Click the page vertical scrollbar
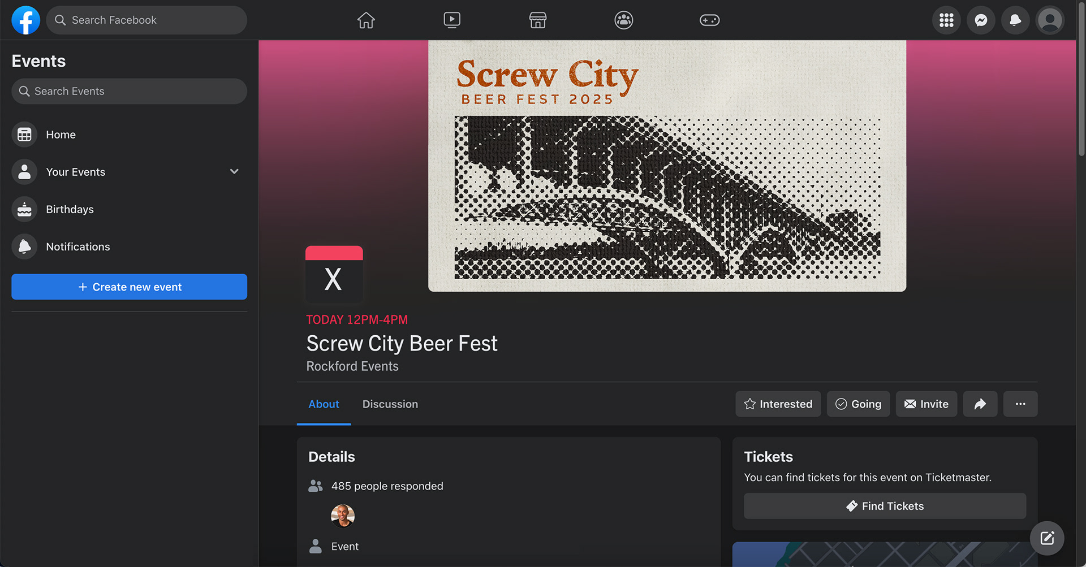Image resolution: width=1086 pixels, height=567 pixels. tap(1081, 79)
